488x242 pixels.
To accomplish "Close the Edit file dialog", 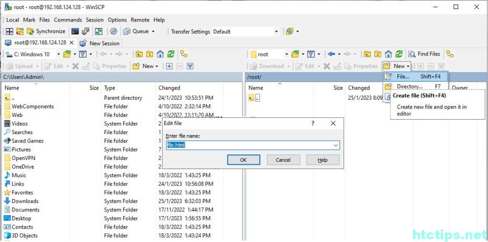I will pos(333,124).
